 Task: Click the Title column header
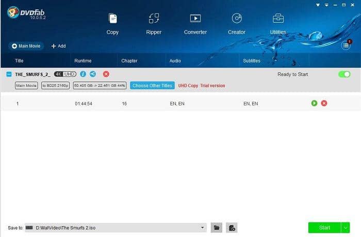[19, 61]
